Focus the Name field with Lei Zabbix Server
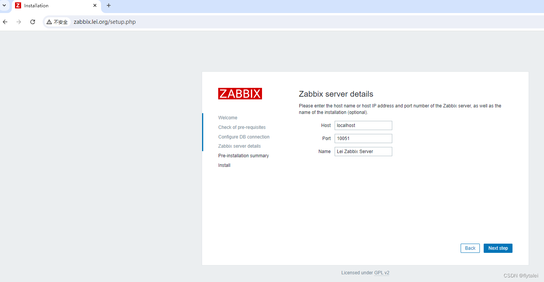 coord(363,152)
